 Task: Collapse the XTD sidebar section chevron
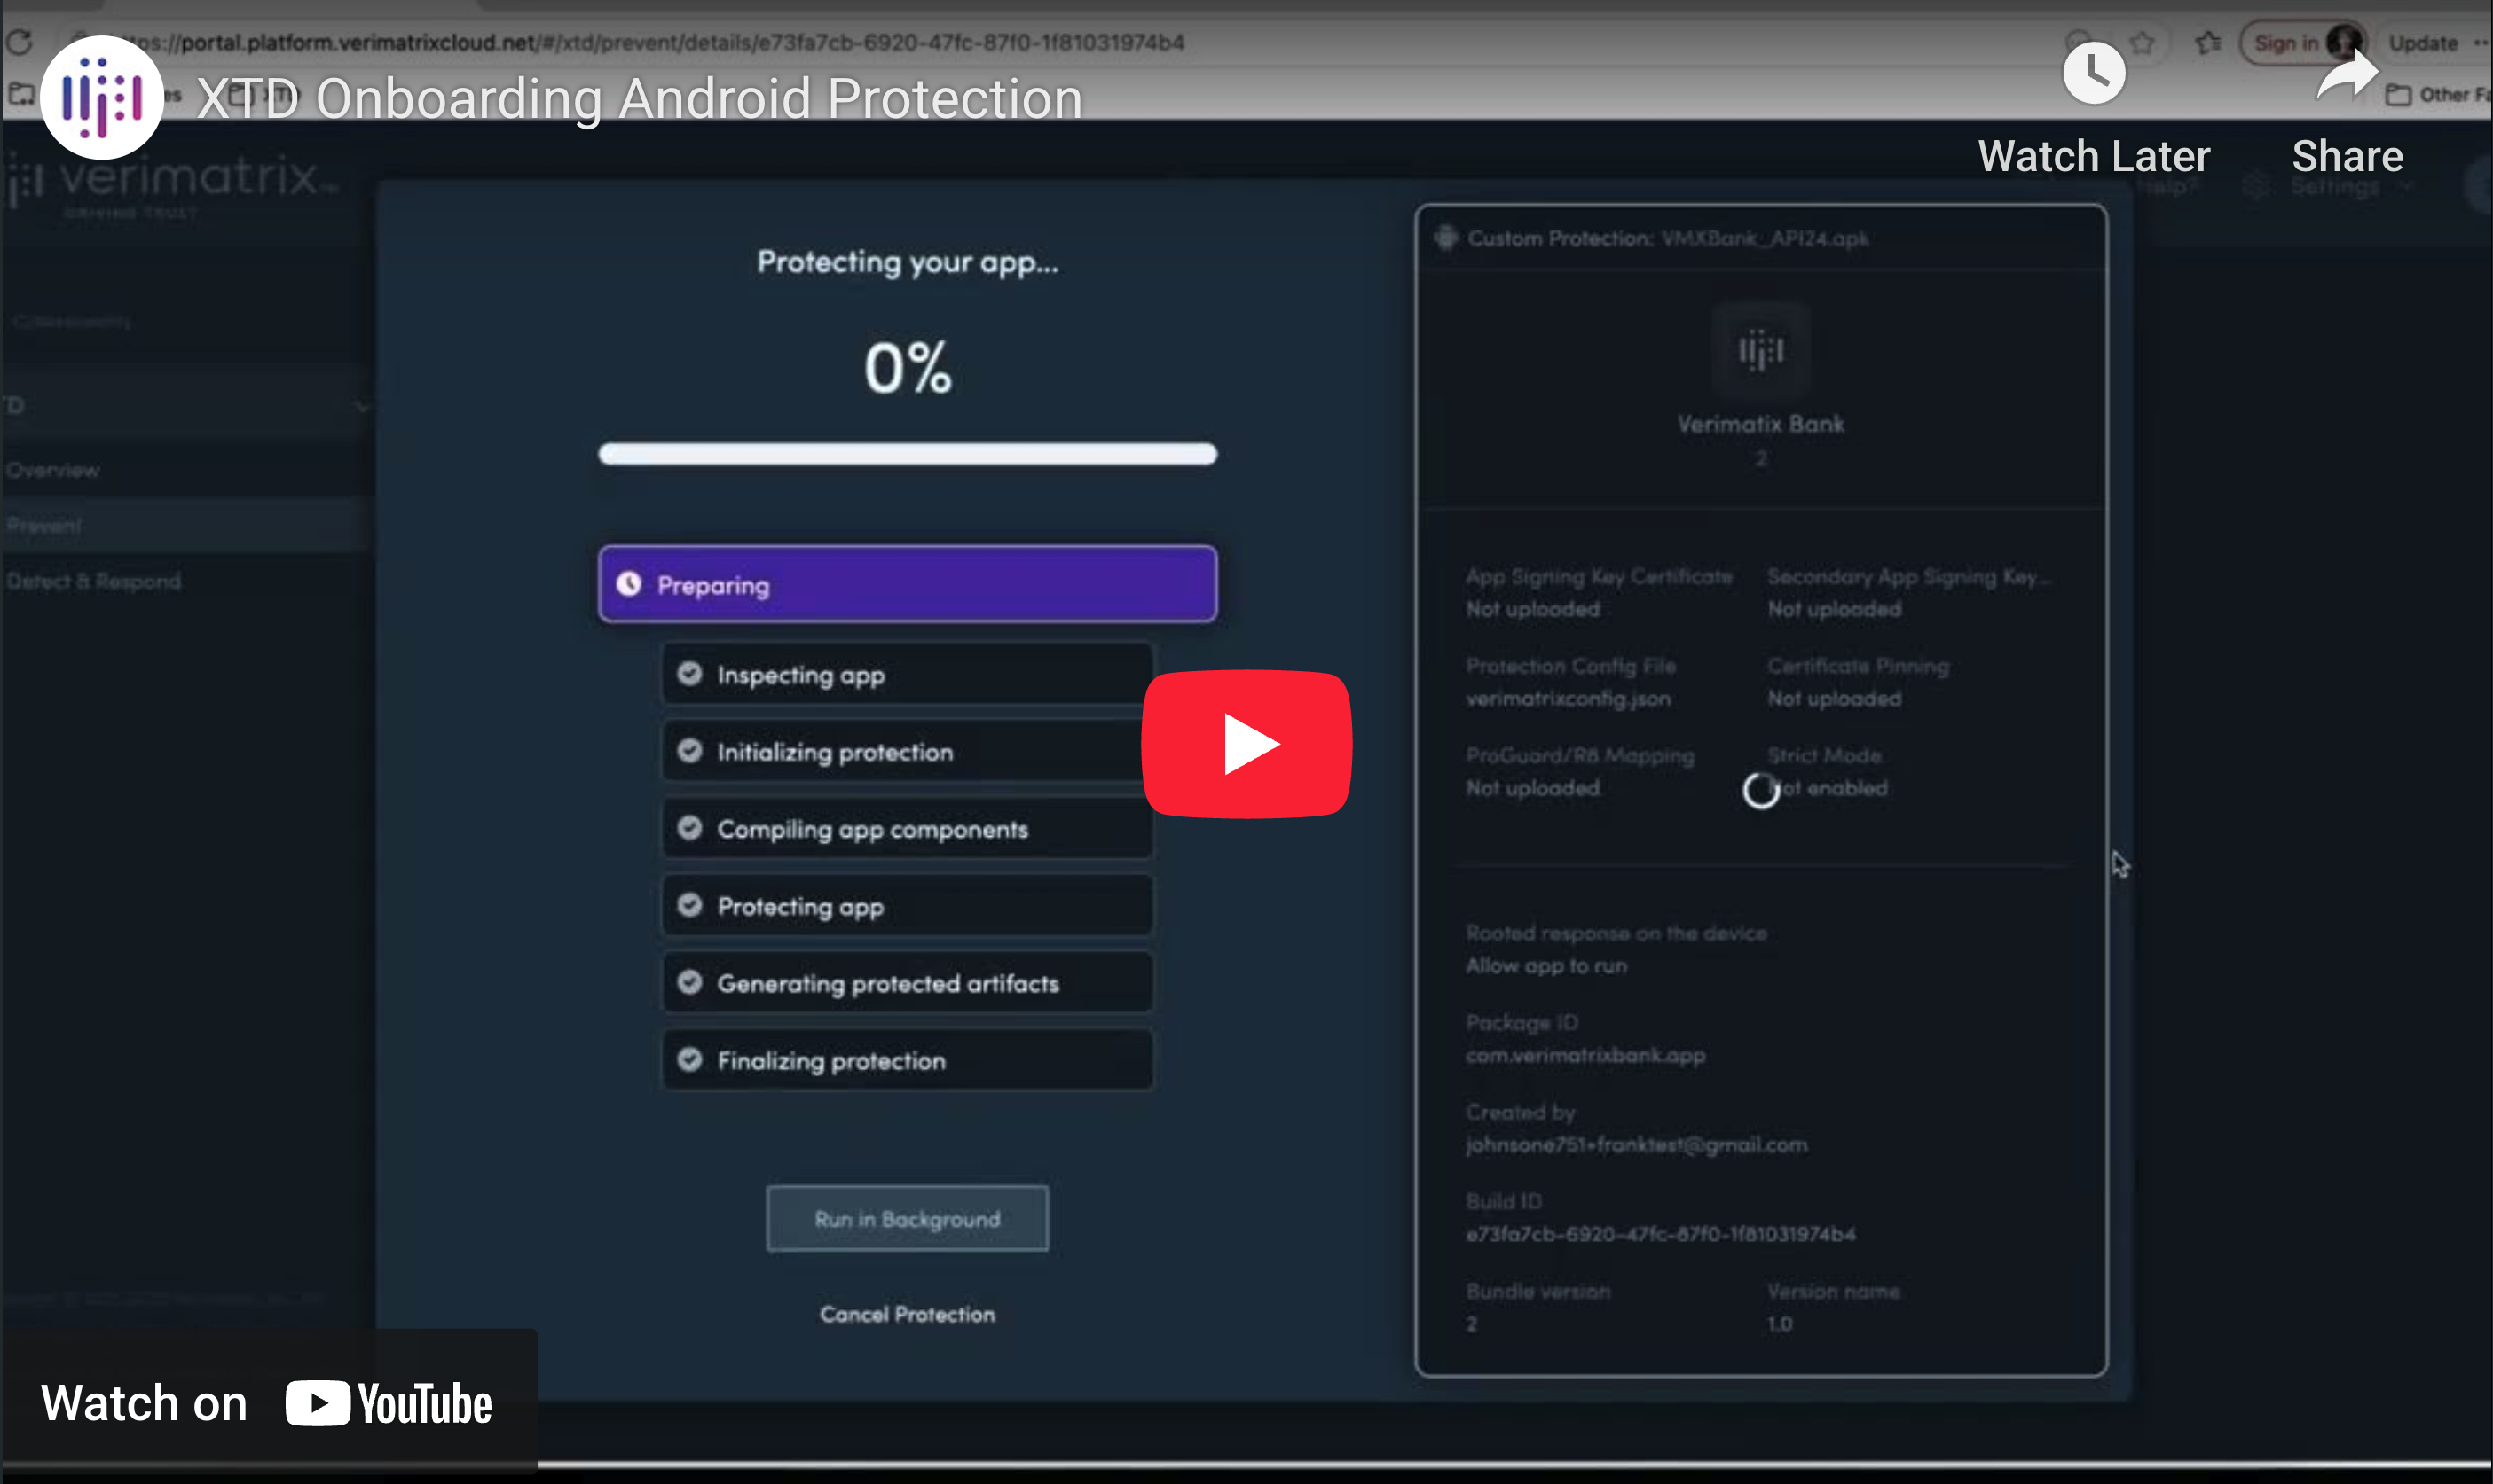click(x=361, y=406)
